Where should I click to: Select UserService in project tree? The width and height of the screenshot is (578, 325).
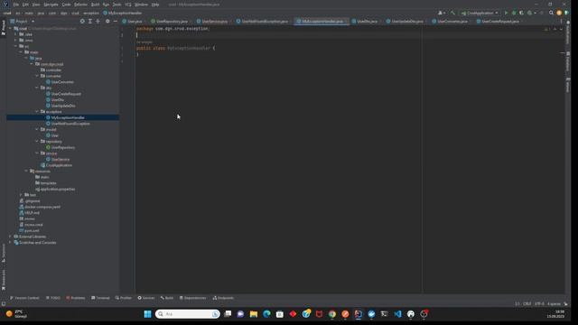pos(61,159)
